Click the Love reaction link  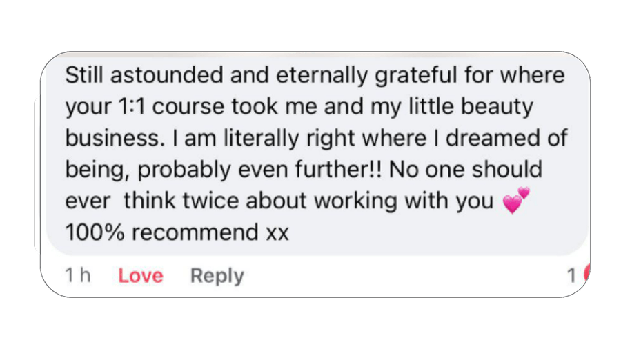141,276
